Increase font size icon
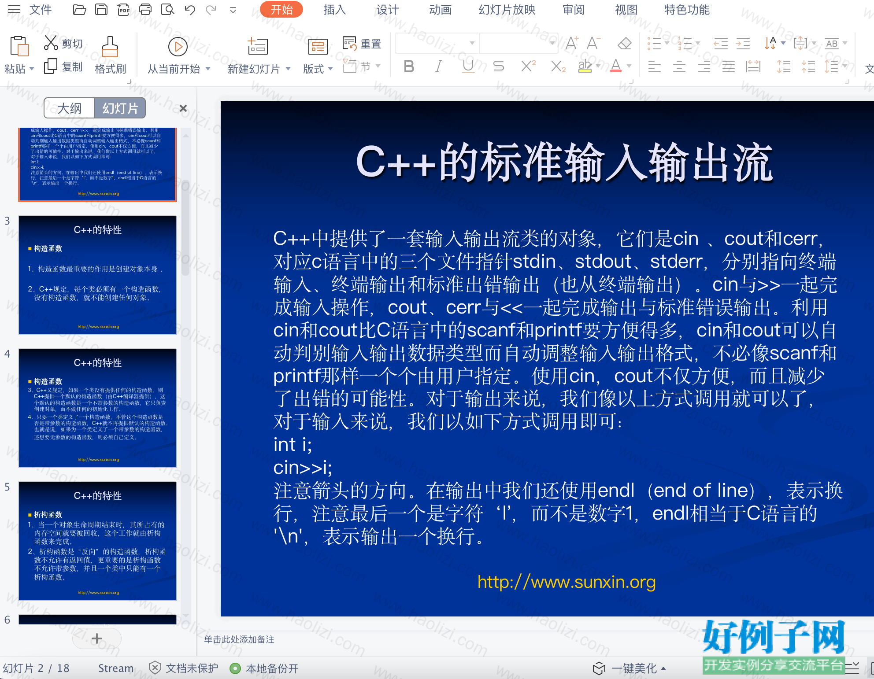Image resolution: width=874 pixels, height=679 pixels. (571, 43)
